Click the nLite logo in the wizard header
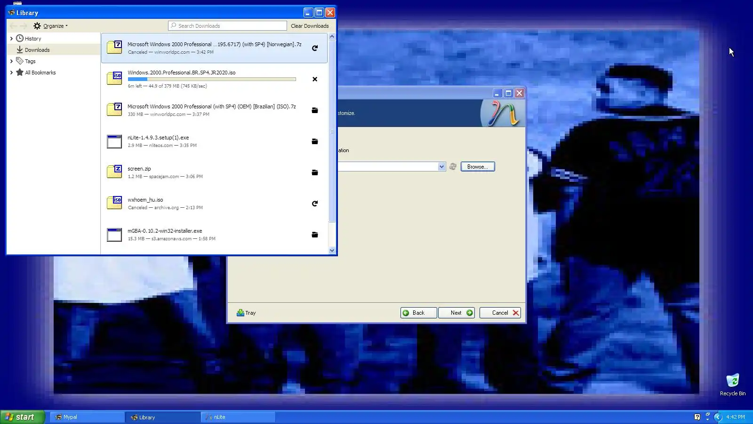 pyautogui.click(x=504, y=114)
